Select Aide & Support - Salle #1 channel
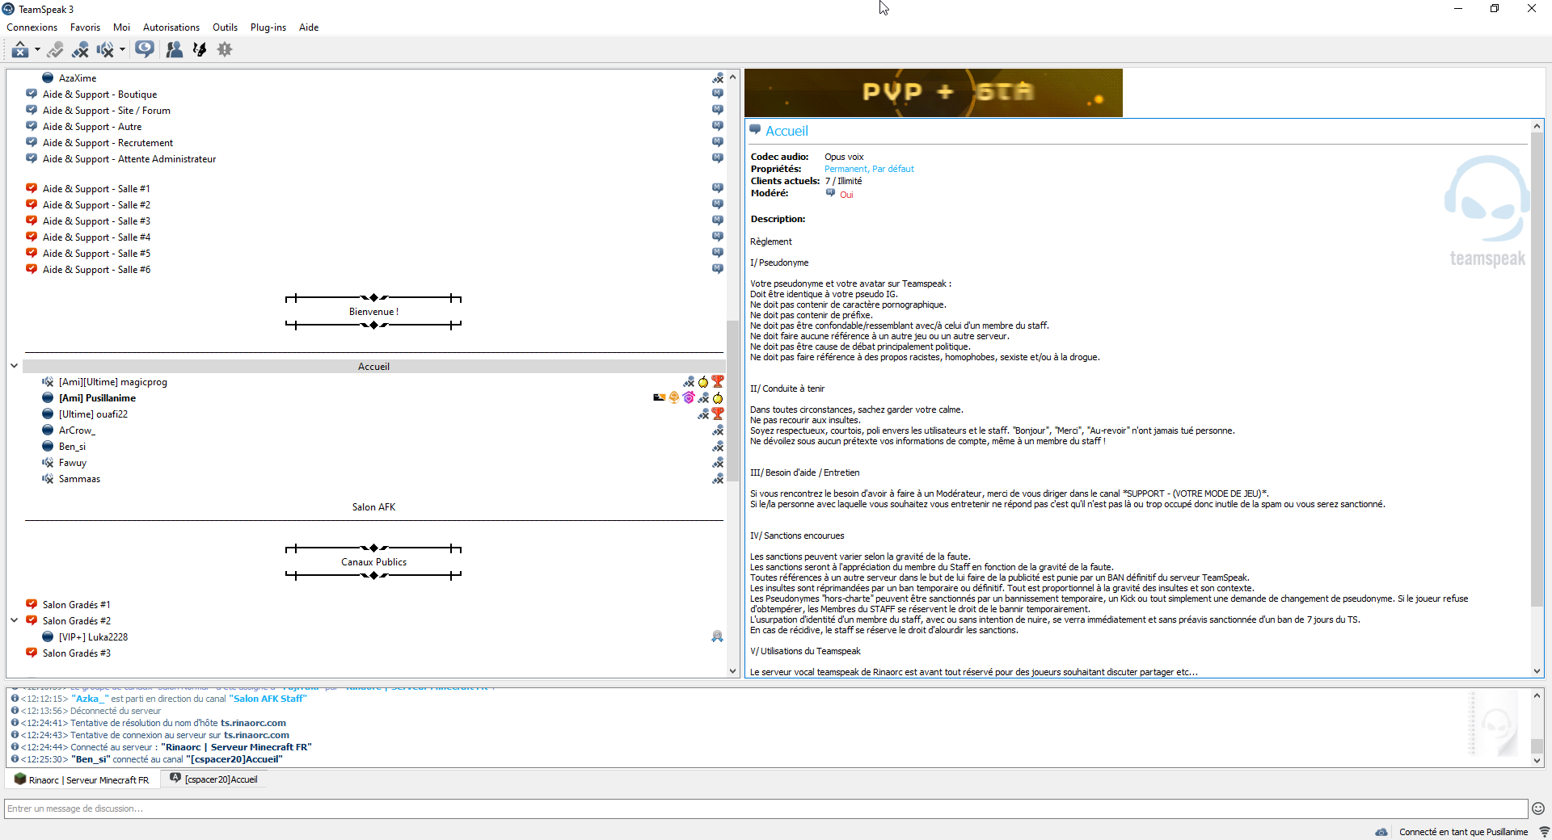Viewport: 1552px width, 840px height. point(96,189)
